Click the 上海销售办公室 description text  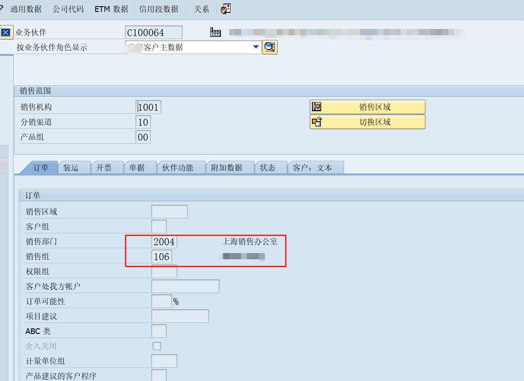point(250,241)
